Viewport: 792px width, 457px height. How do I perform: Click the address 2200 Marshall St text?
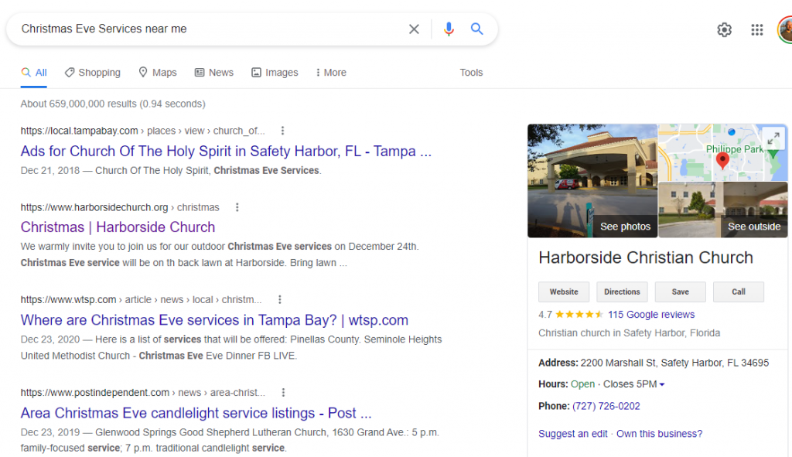point(674,363)
